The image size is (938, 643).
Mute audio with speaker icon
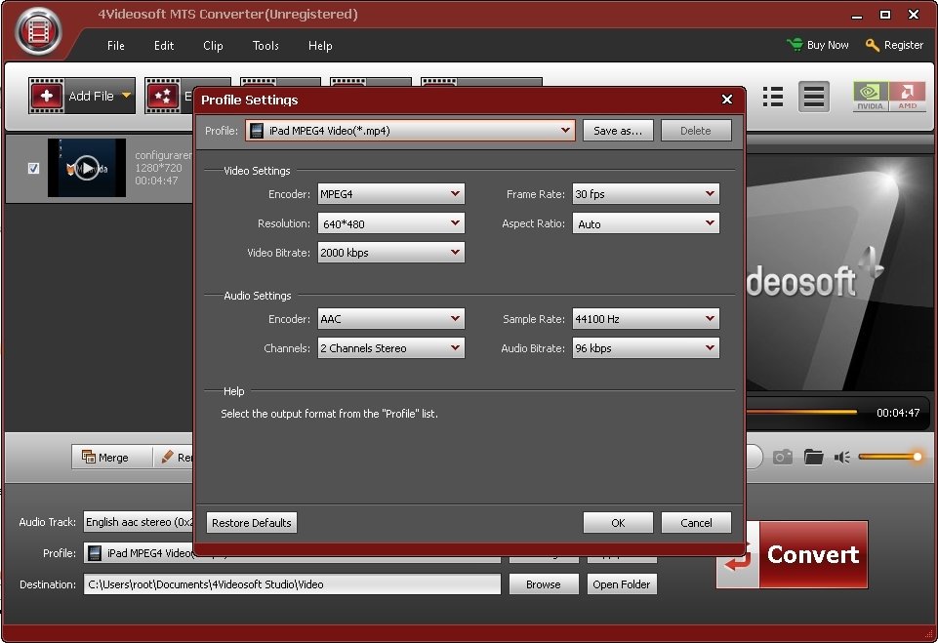tap(842, 457)
